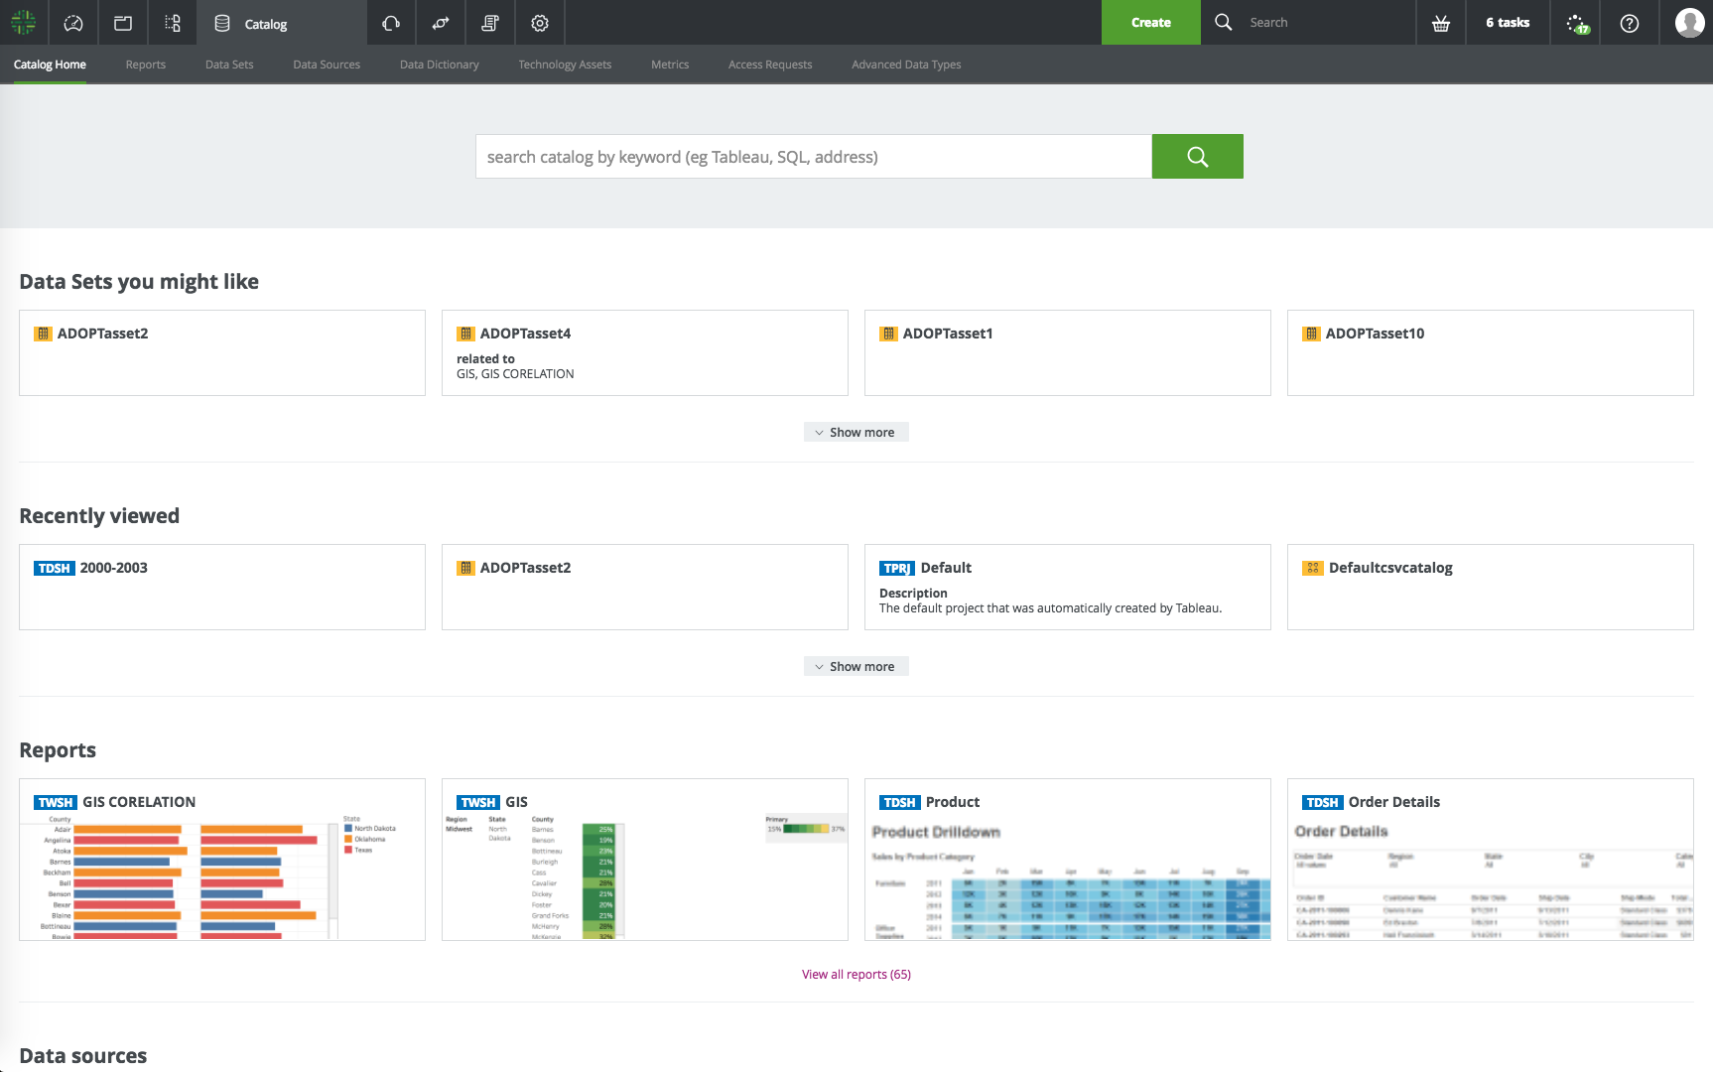The height and width of the screenshot is (1072, 1713).
Task: Follow the View all reports (65) link
Action: (x=856, y=975)
